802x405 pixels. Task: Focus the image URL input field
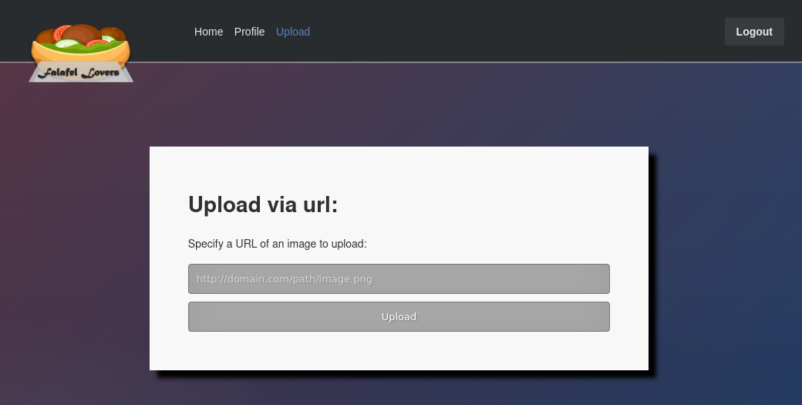pyautogui.click(x=399, y=278)
